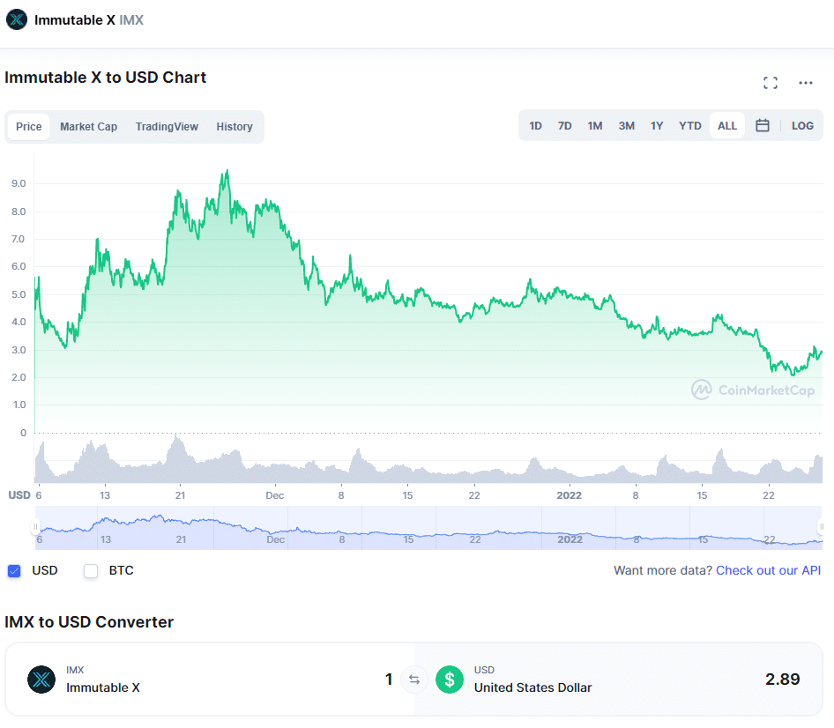Switch to the Market Cap tab

click(x=88, y=127)
